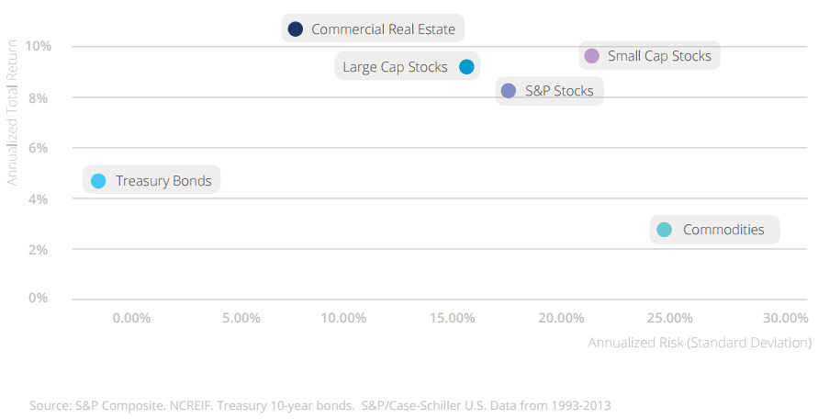
Task: Select the Small Cap Stocks text label
Action: (x=659, y=56)
